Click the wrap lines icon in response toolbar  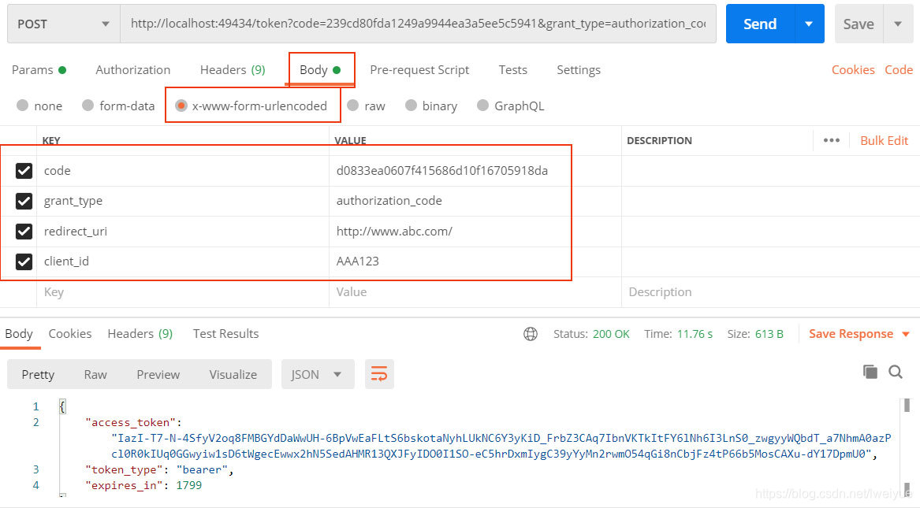[x=379, y=374]
